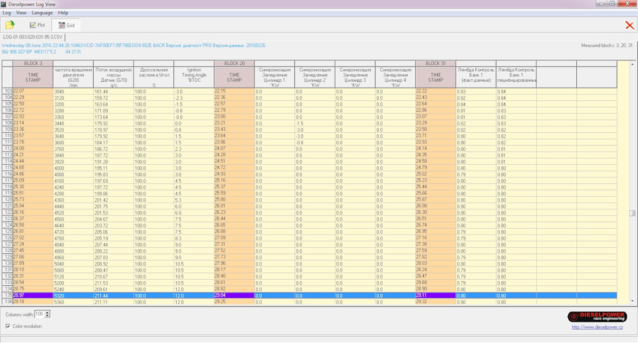638x343 pixels.
Task: Click the Dieselpower app icon in title bar
Action: tap(4, 4)
